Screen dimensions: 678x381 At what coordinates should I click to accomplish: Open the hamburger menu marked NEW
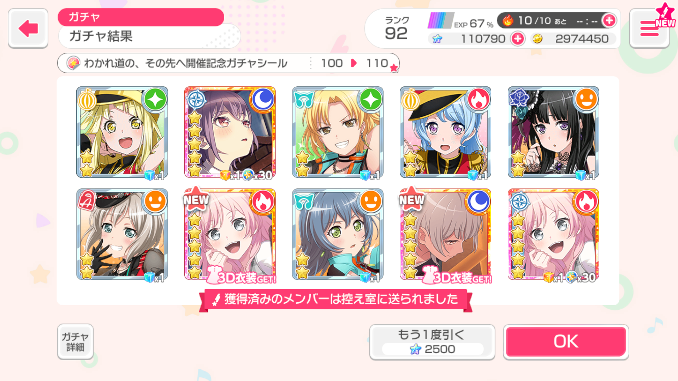[x=649, y=28]
